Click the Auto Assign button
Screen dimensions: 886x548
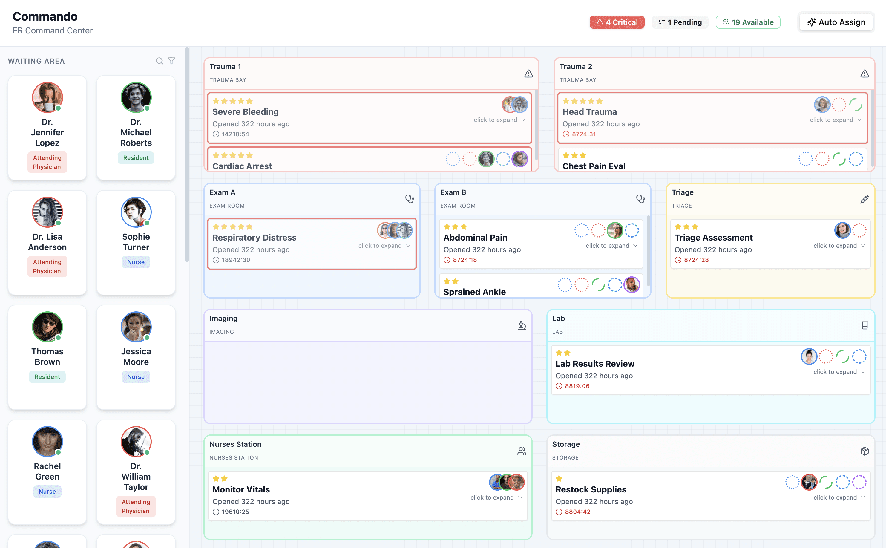pos(836,22)
